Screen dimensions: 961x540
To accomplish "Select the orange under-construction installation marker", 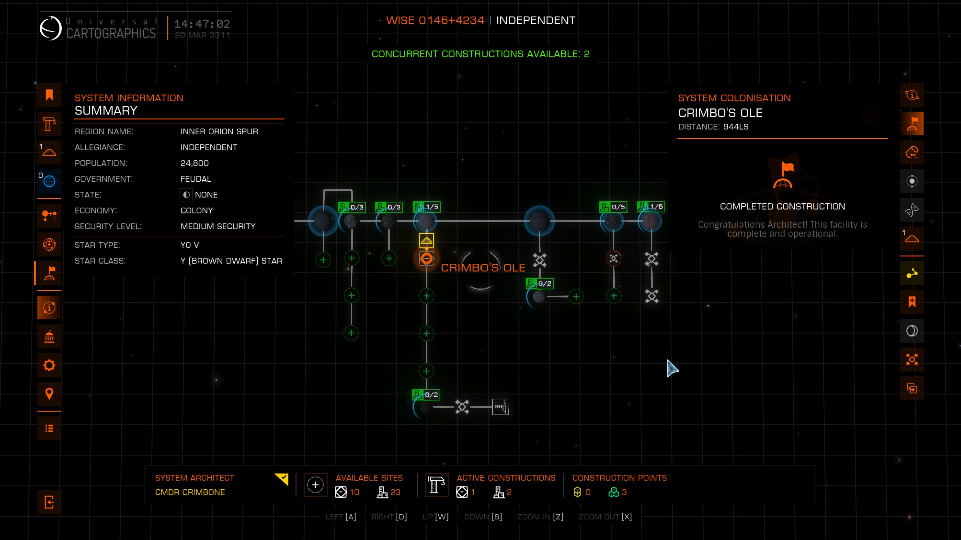I will pos(614,258).
